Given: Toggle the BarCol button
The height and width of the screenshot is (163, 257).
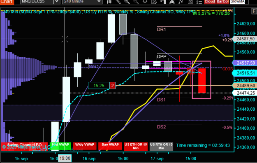Looking at the screenshot, I should [222, 2].
